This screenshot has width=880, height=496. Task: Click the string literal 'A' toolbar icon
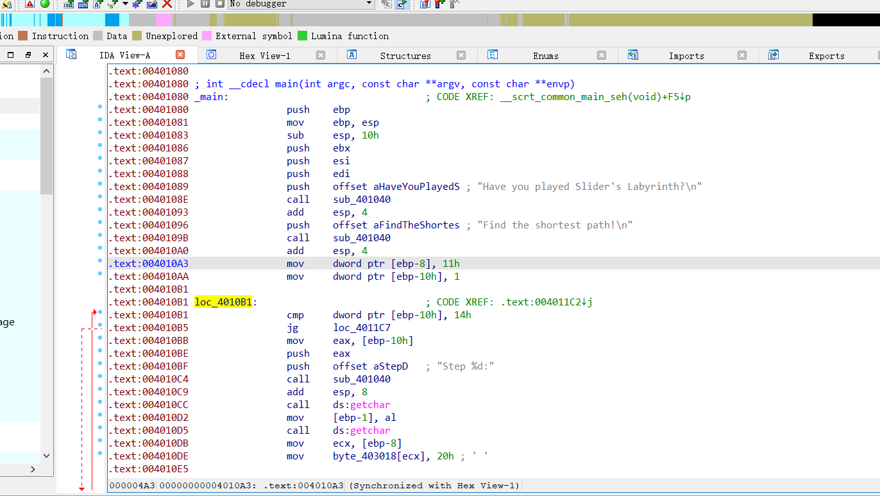98,4
